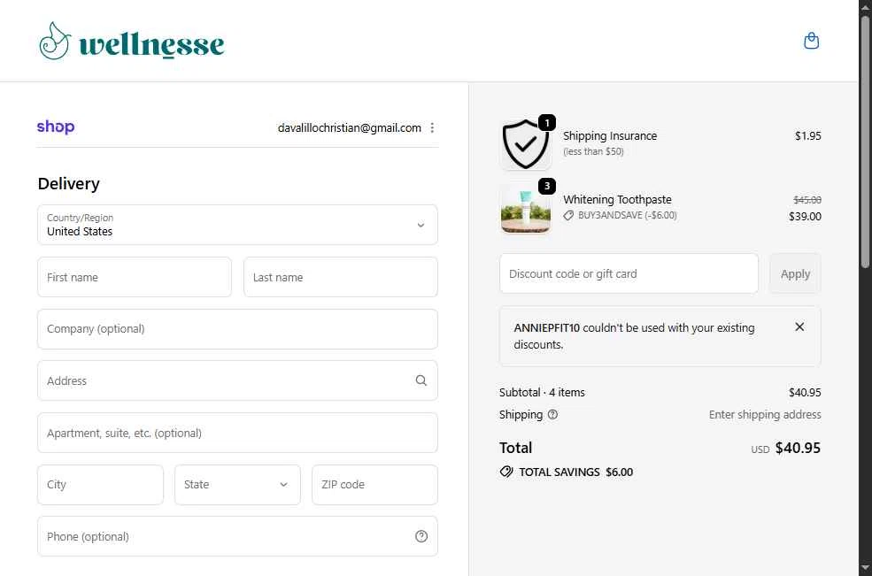Click the Whitening Toothpaste item name
Viewport: 872px width, 576px height.
point(617,200)
